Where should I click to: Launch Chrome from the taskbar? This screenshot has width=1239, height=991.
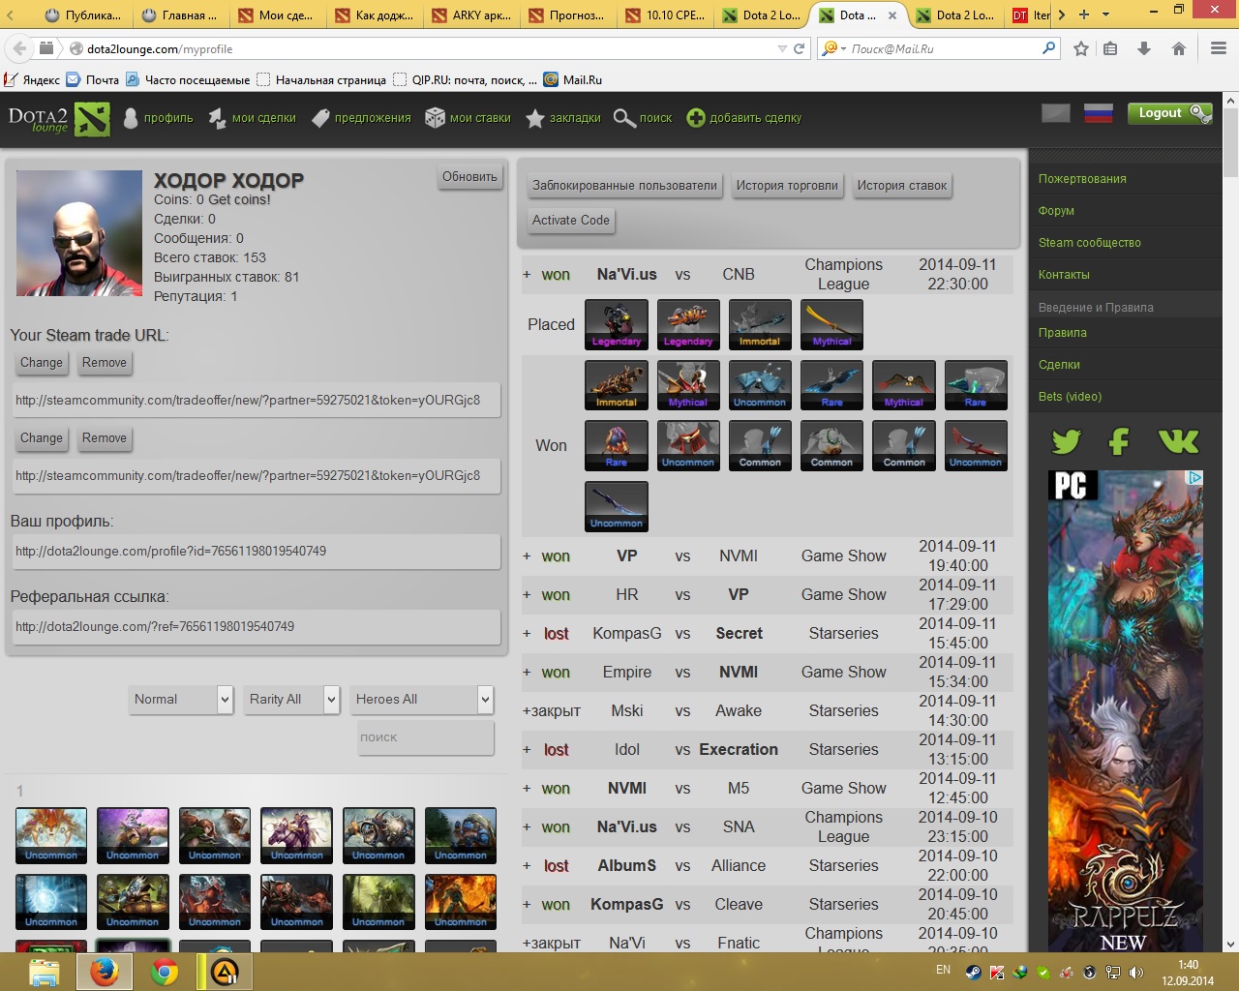click(x=165, y=971)
